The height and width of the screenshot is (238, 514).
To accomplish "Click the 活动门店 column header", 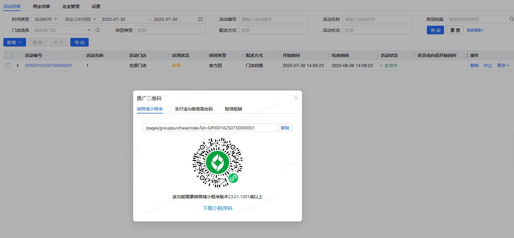I will (138, 55).
